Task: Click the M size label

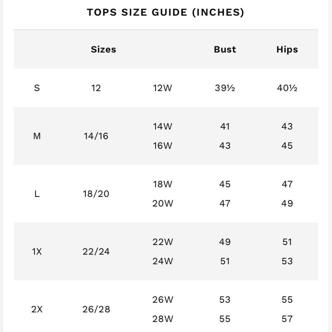Action: 37,136
